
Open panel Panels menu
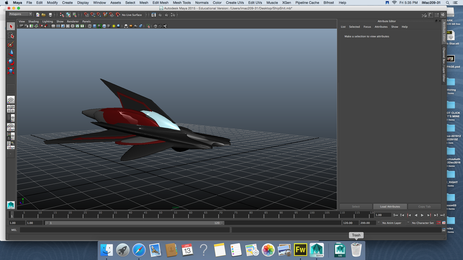point(86,21)
